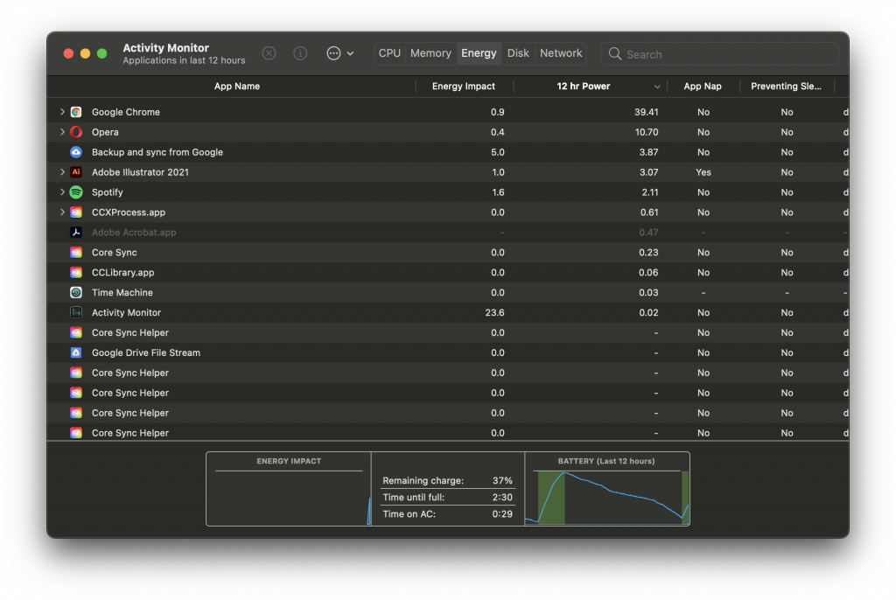This screenshot has width=896, height=600.
Task: Select the Energy tab
Action: pos(479,53)
